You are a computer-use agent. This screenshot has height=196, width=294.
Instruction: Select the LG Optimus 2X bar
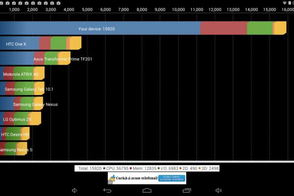[21, 119]
